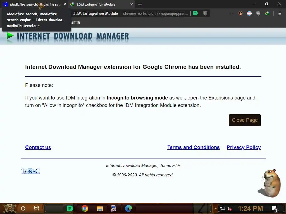Click the gray shield icon in address bar
Viewport: 286px width, 214px height.
205,13
